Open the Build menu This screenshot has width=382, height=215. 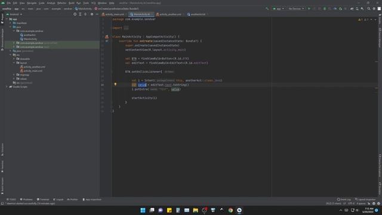72,3
